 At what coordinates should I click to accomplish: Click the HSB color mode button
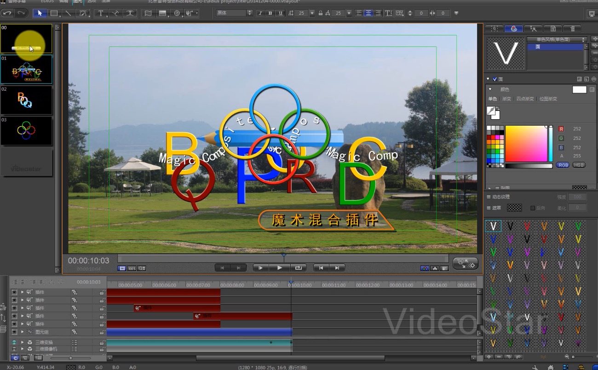[x=579, y=165]
